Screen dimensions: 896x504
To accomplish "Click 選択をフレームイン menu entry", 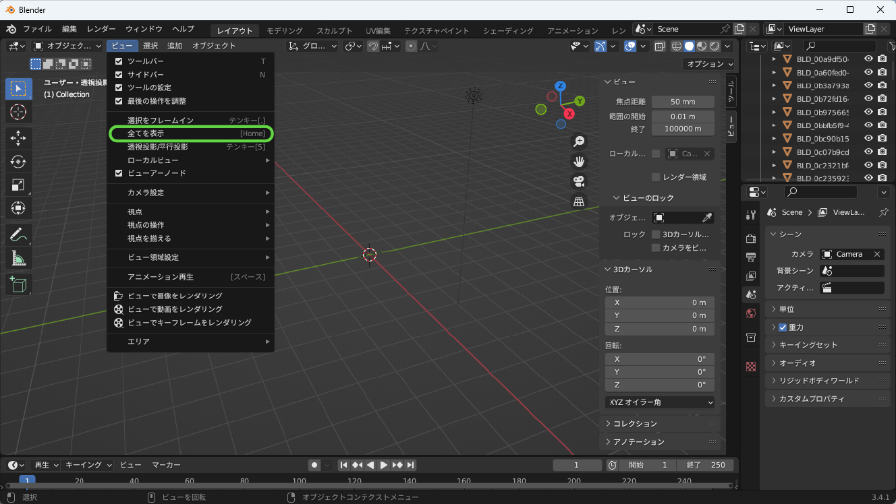I will [x=191, y=121].
